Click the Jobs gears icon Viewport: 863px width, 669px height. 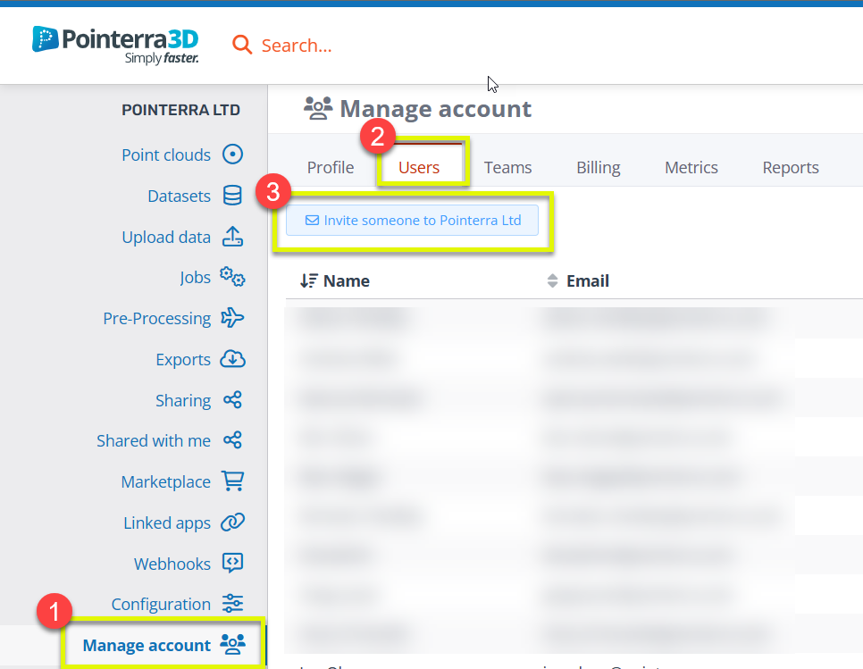(232, 277)
